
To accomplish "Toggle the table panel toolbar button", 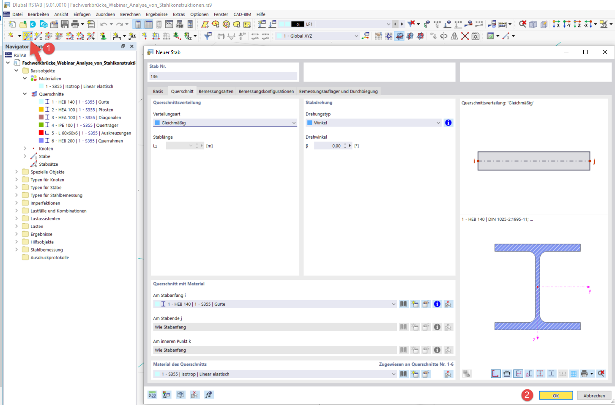I will coord(148,24).
